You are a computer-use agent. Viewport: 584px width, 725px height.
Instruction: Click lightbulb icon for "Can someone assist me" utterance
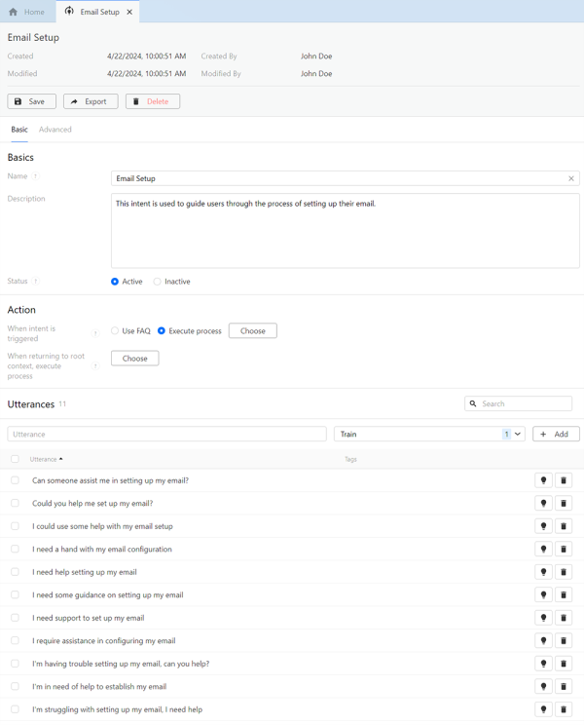(x=543, y=480)
